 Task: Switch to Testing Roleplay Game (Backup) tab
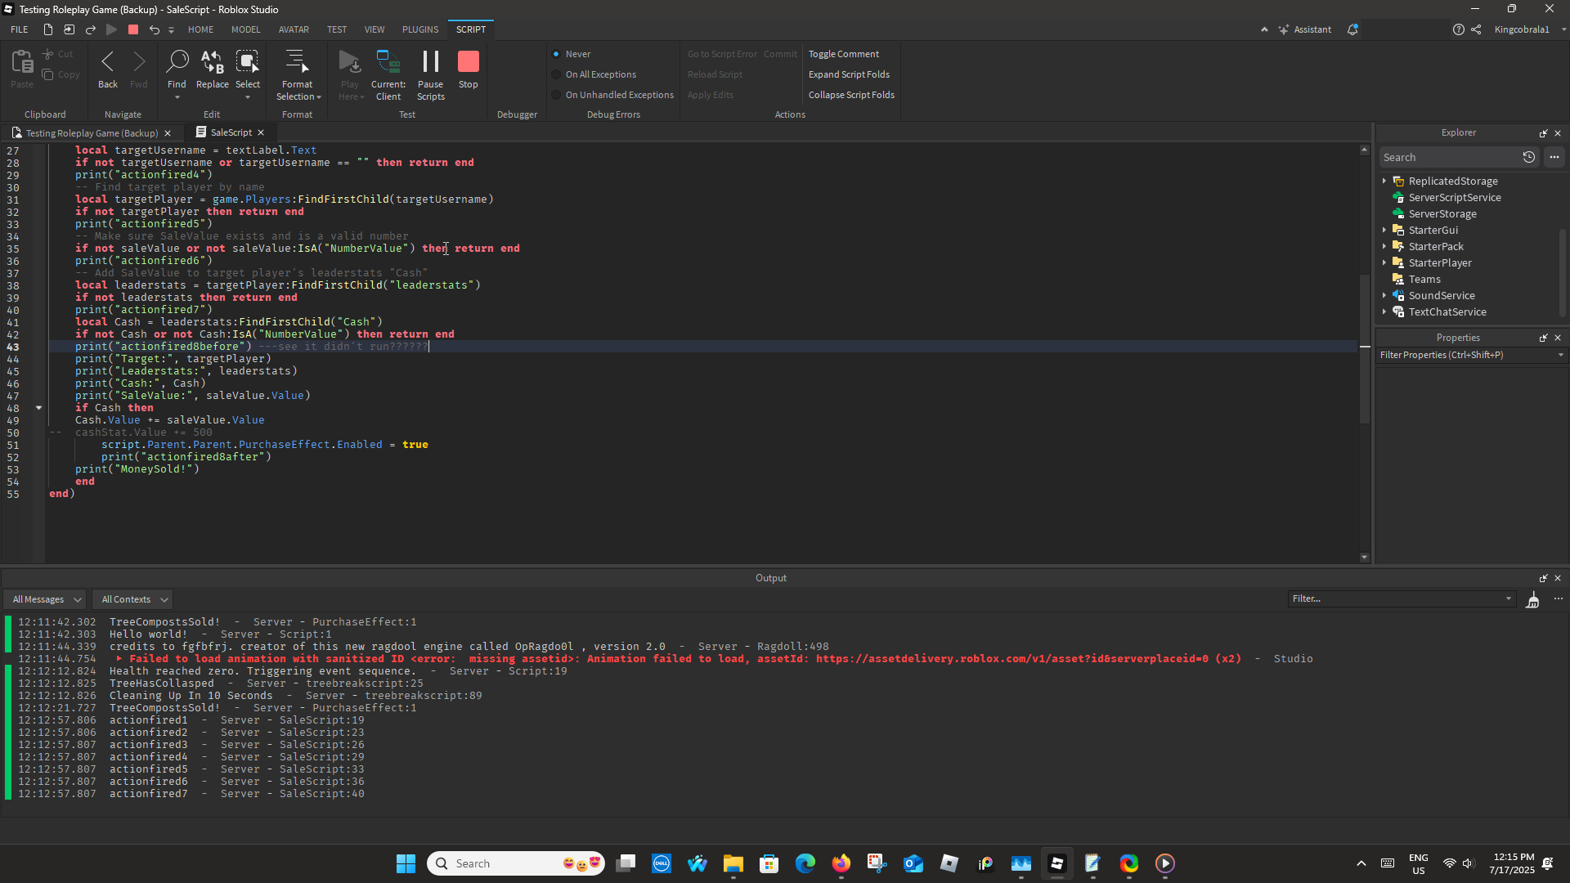91,133
